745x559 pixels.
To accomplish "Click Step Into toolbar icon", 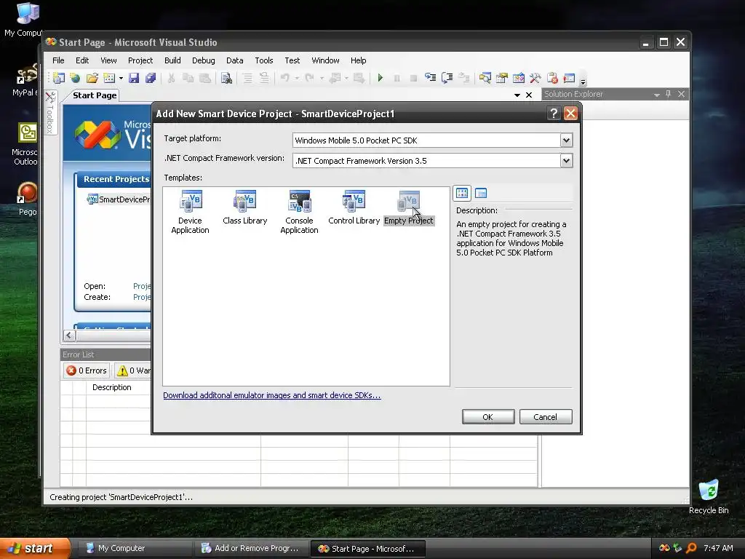I will tap(431, 78).
